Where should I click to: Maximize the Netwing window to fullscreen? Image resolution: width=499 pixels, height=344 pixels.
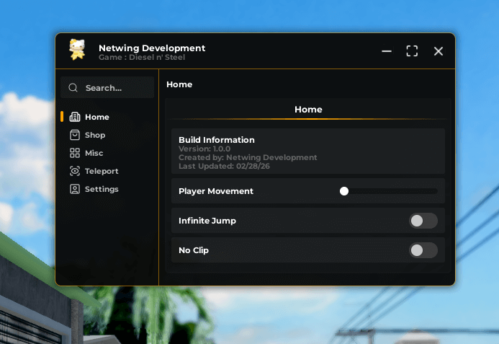pyautogui.click(x=412, y=51)
